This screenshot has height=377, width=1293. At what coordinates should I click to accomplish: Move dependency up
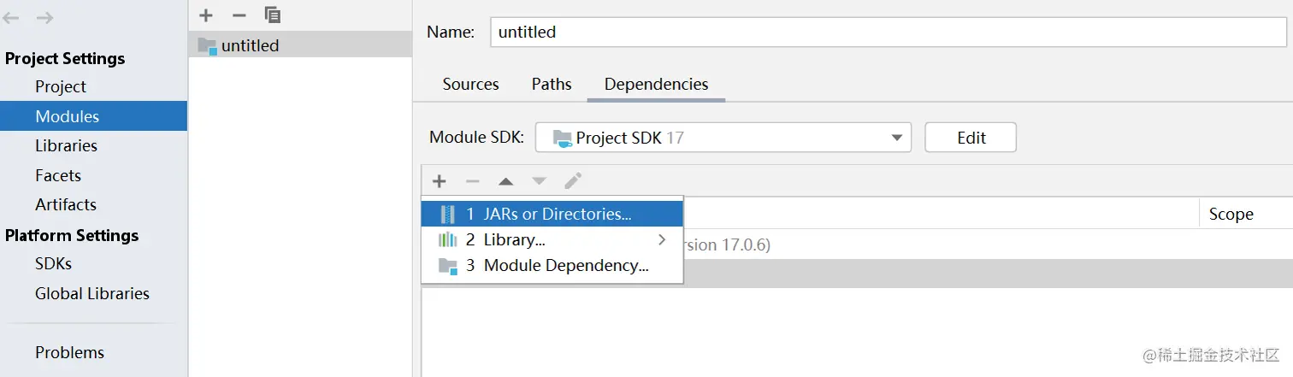(505, 181)
